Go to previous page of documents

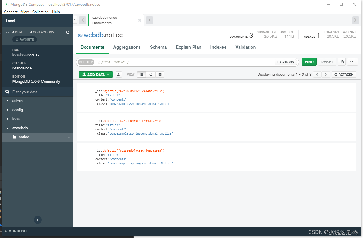click(x=318, y=75)
